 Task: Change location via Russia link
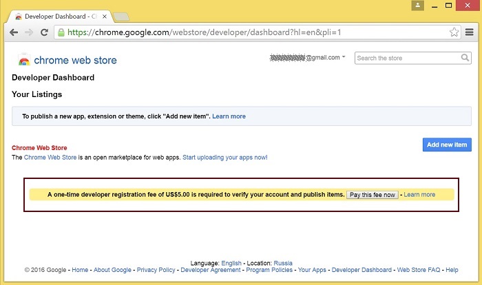click(x=283, y=263)
